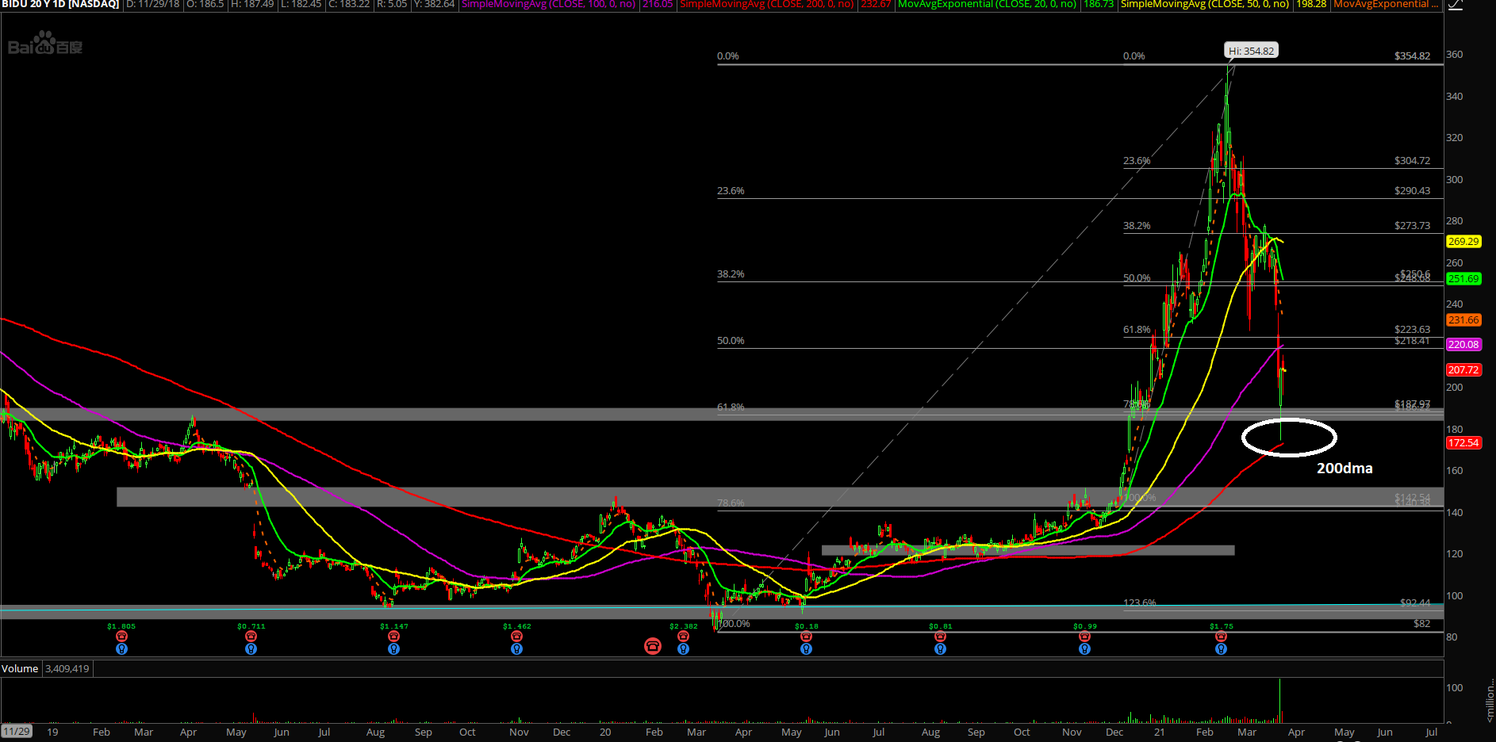Click the magenta 220.08 price bubble
The height and width of the screenshot is (742, 1496).
point(1463,344)
